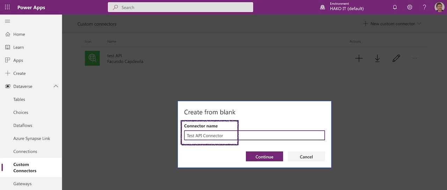Select Tables under Dataverse
447x190 pixels.
19,99
